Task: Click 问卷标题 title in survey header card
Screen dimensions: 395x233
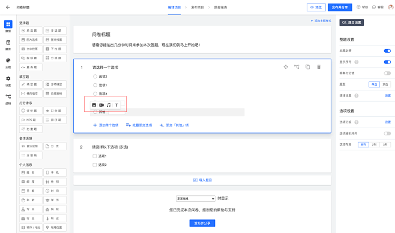Action: pos(101,35)
